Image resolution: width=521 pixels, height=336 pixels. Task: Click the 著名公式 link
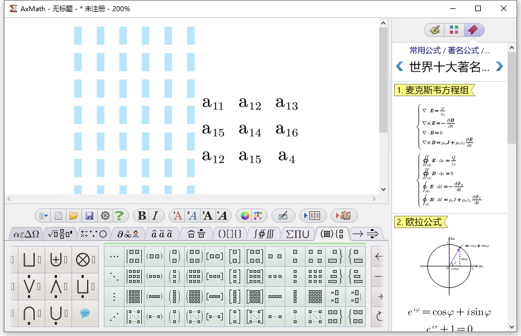pos(464,50)
